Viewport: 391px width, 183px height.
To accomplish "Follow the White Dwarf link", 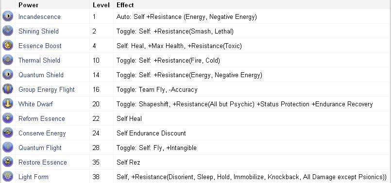I will 35,104.
